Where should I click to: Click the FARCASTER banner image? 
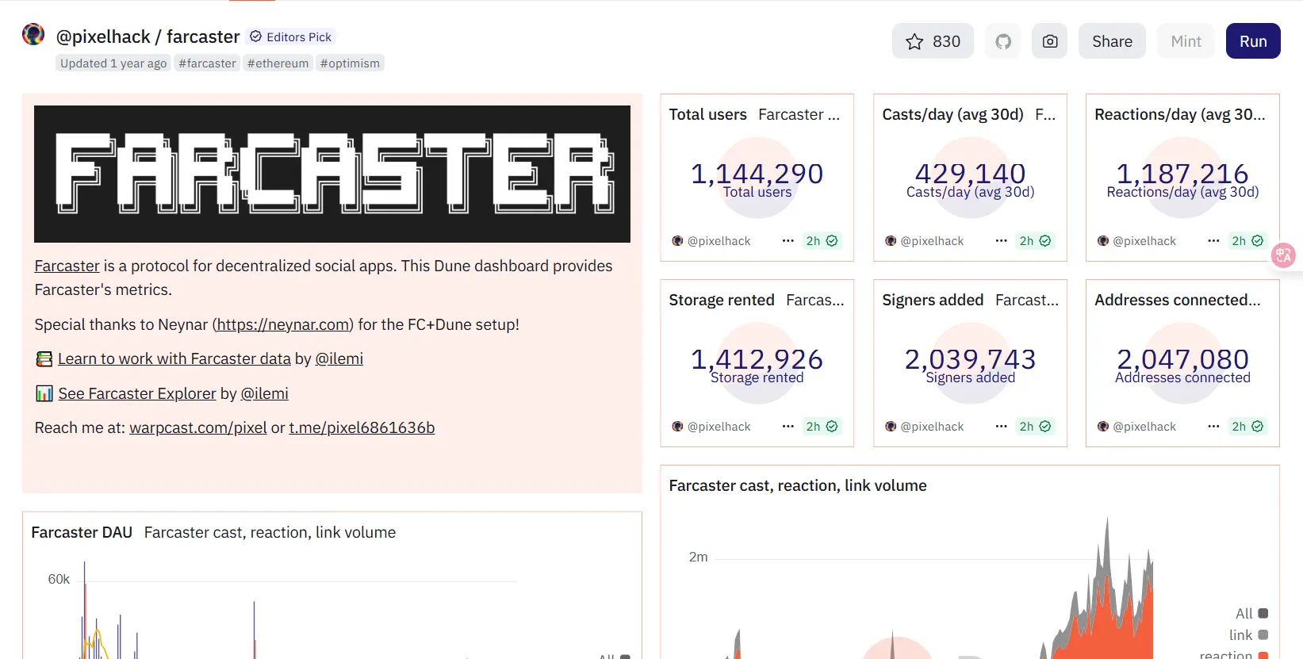tap(332, 174)
